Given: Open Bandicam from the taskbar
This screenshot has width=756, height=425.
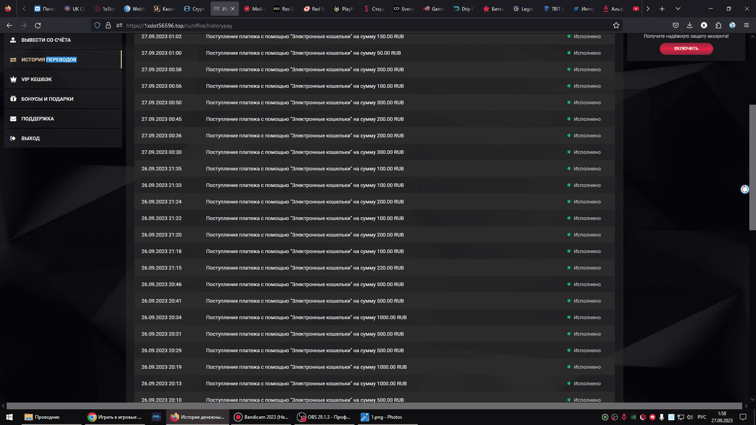Looking at the screenshot, I should [261, 417].
